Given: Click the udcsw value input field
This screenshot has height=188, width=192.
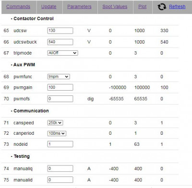Looking at the screenshot, I should pyautogui.click(x=60, y=31).
